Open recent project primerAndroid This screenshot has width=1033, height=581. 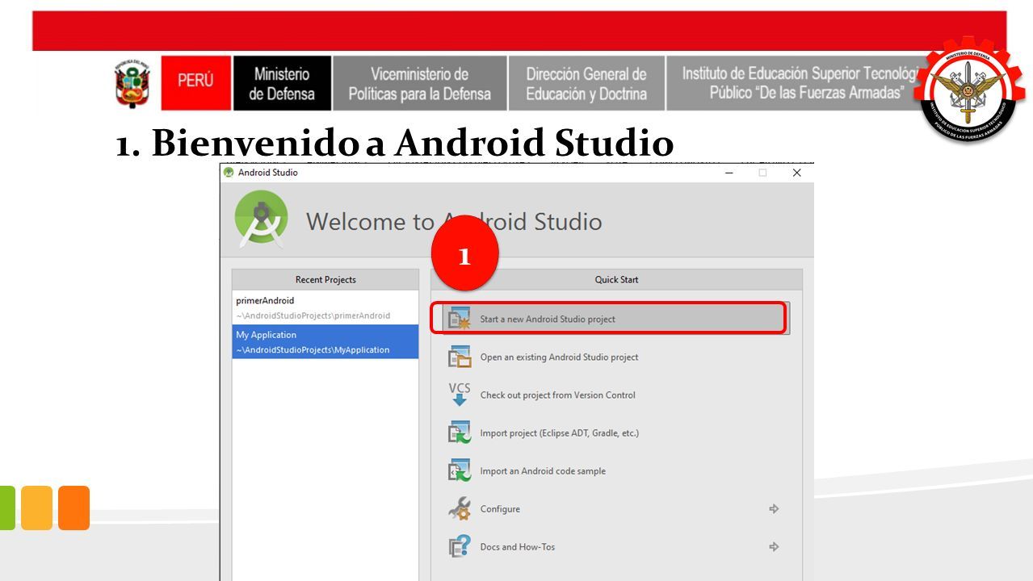click(325, 307)
